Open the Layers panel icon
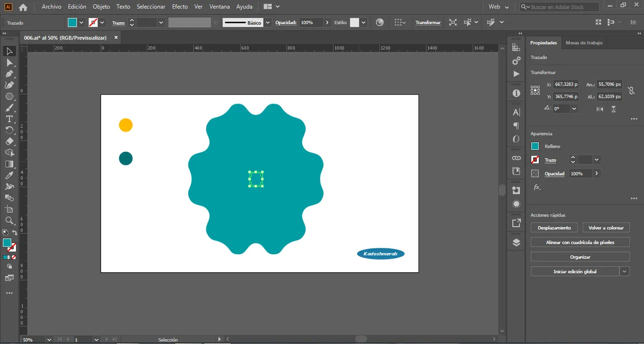The height and width of the screenshot is (344, 644). (x=516, y=243)
